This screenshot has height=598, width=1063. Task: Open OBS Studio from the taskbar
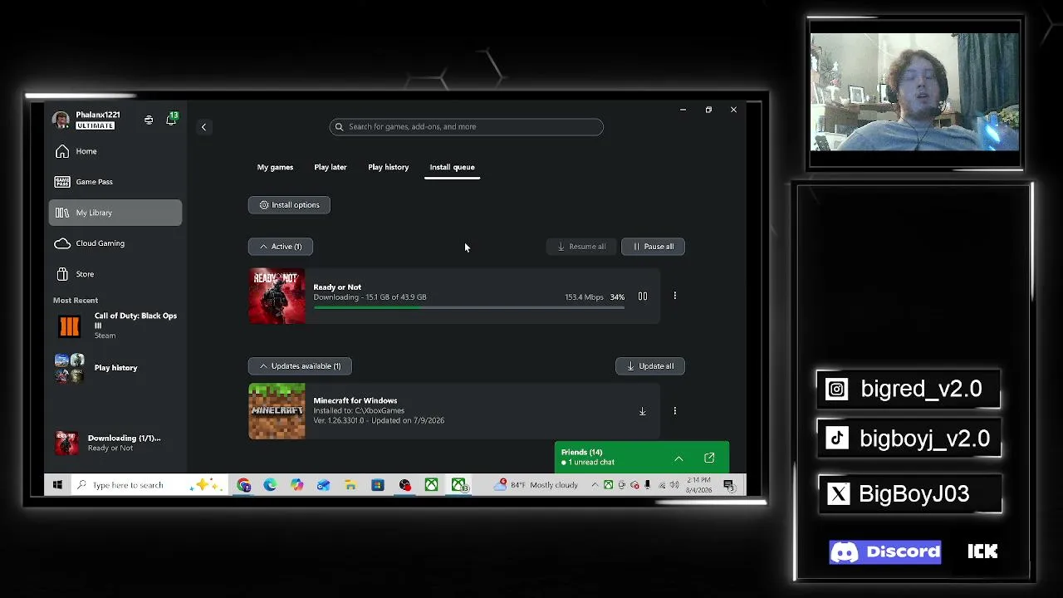(x=404, y=485)
